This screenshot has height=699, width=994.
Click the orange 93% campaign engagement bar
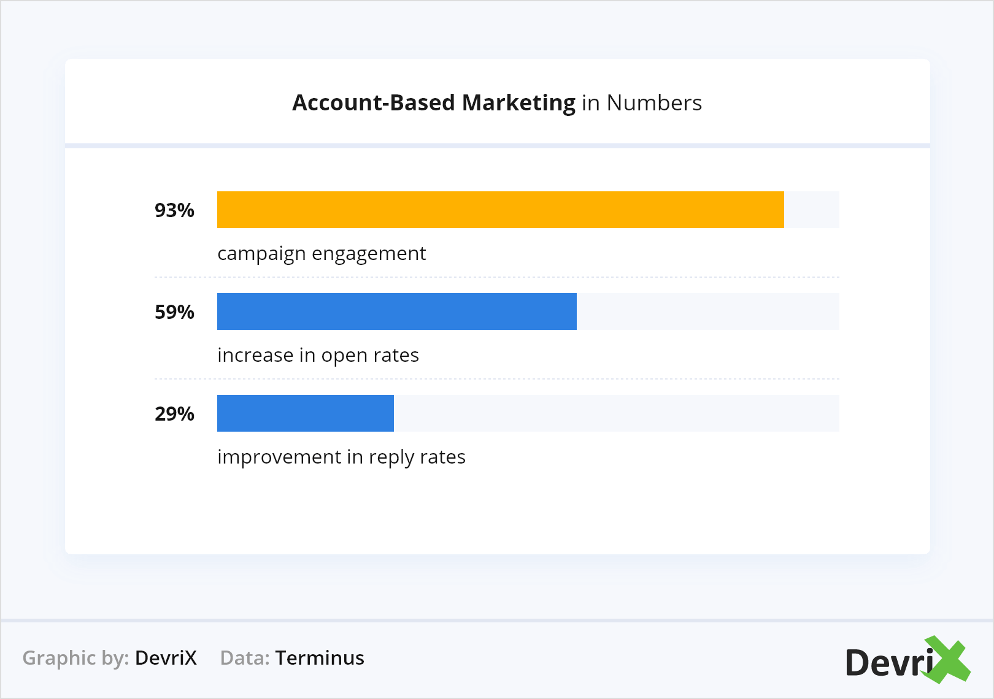(x=500, y=210)
